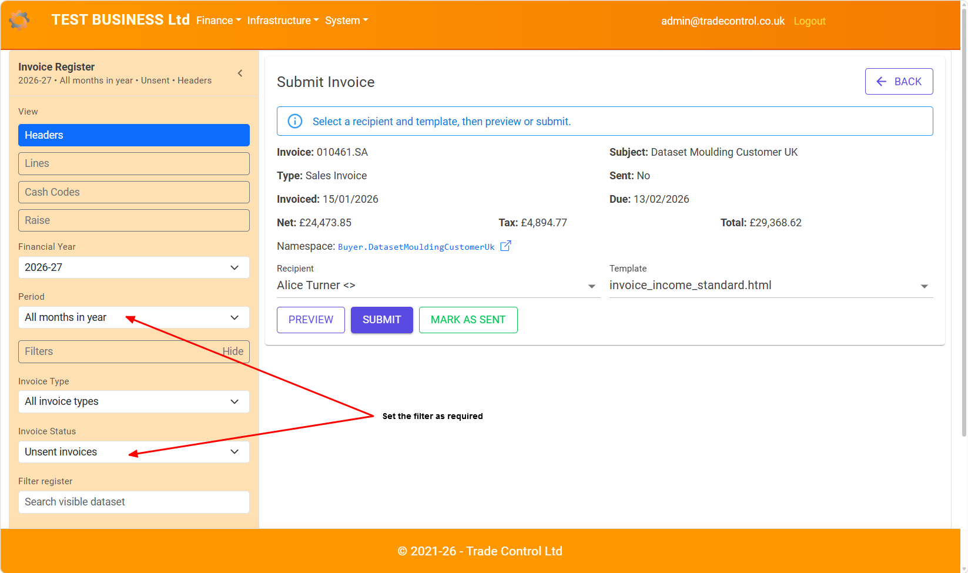Click the Logout link
Image resolution: width=968 pixels, height=573 pixels.
[x=809, y=21]
